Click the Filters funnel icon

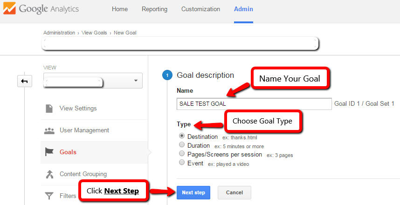pos(49,196)
